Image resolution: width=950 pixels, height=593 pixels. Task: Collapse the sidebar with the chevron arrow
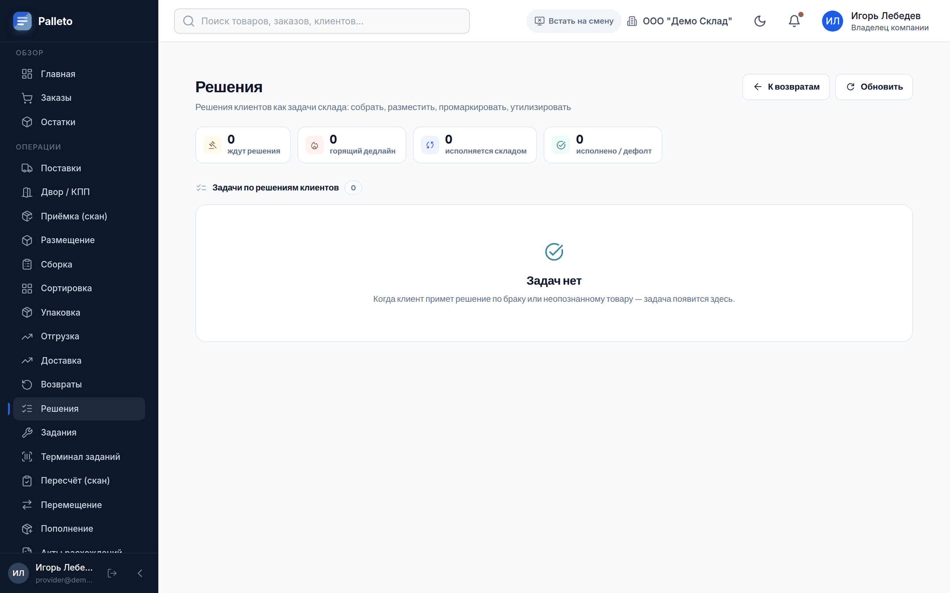pyautogui.click(x=140, y=573)
